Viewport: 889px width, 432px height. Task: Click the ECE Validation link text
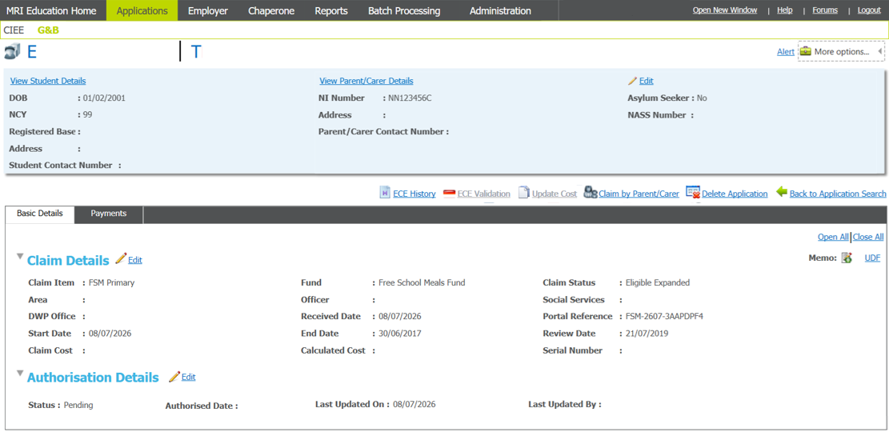pos(483,194)
